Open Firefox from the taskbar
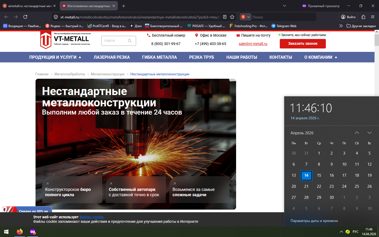The image size is (379, 237). (20, 232)
